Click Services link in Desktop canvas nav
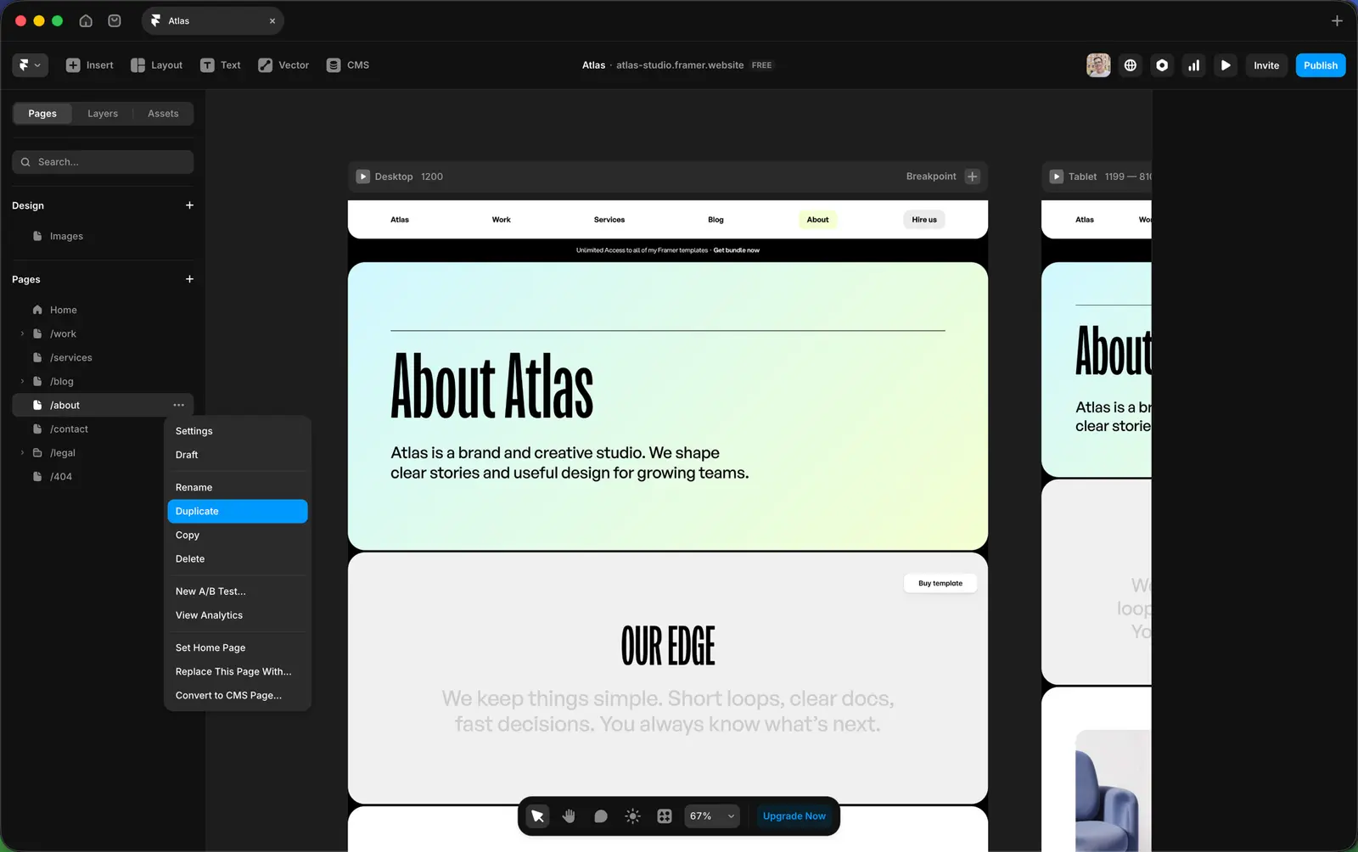The height and width of the screenshot is (852, 1358). (x=609, y=220)
